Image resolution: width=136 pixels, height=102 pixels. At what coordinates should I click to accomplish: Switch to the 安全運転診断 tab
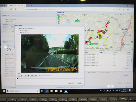point(5,15)
